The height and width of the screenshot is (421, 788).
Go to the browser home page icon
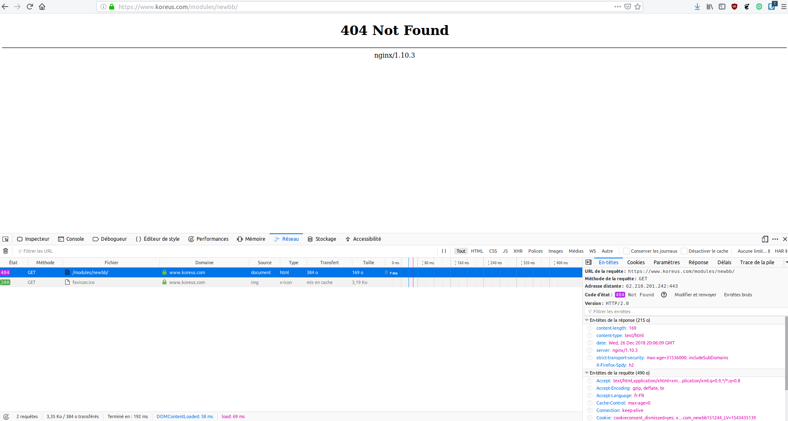pyautogui.click(x=42, y=7)
